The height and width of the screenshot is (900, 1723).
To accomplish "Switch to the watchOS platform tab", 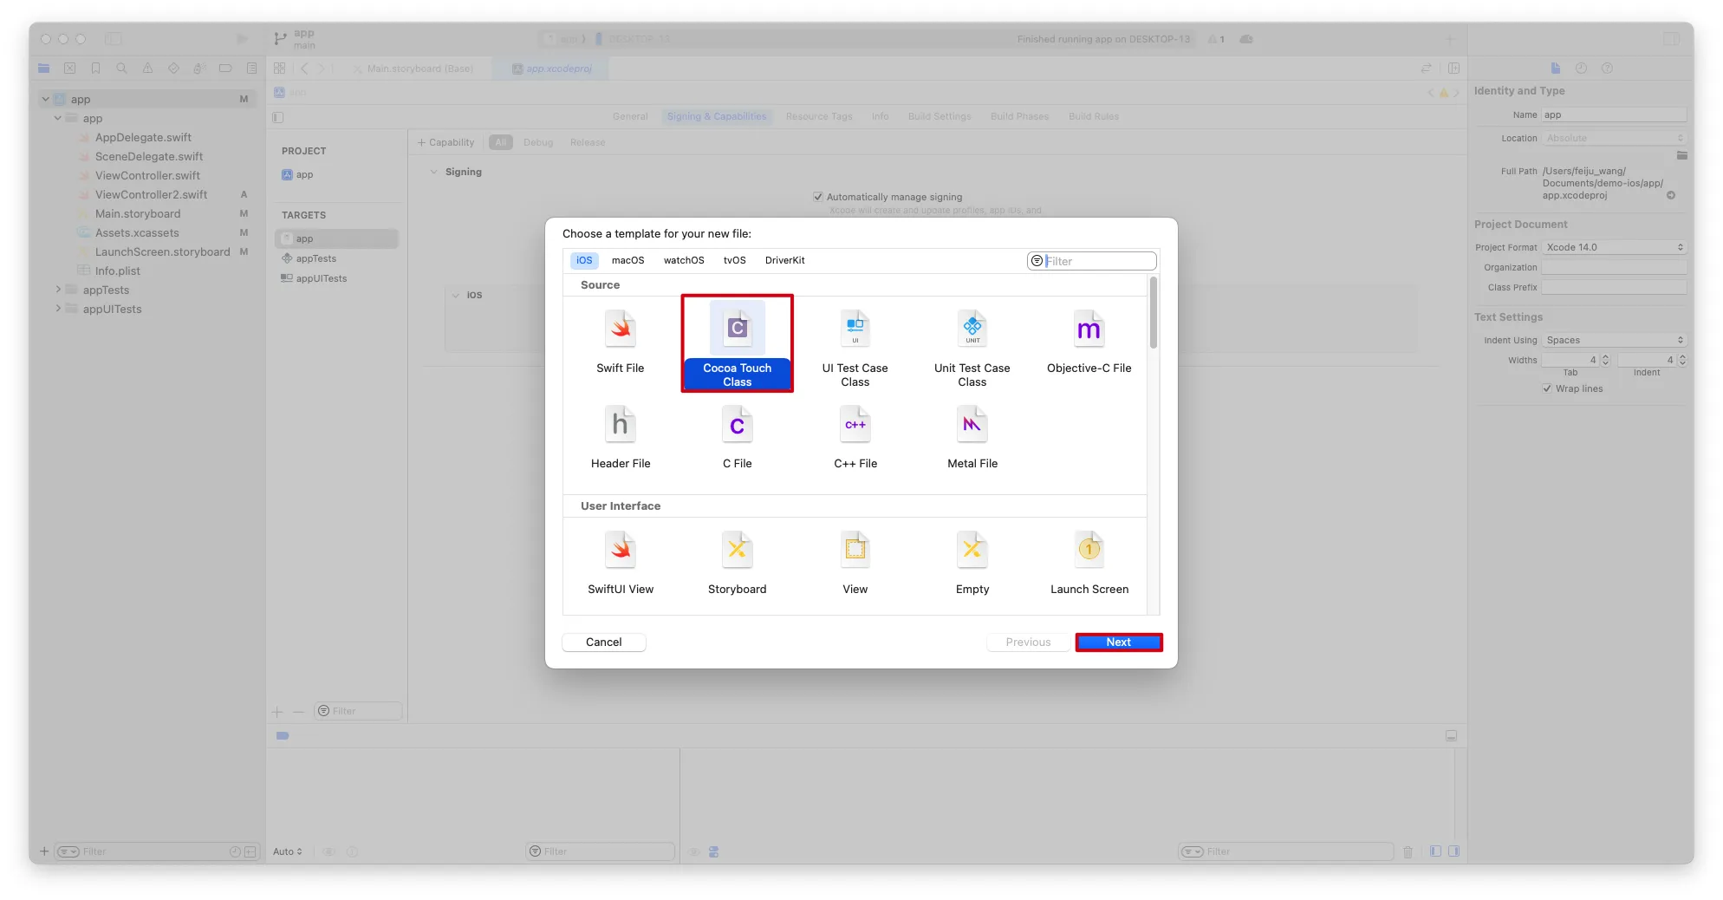I will click(683, 260).
